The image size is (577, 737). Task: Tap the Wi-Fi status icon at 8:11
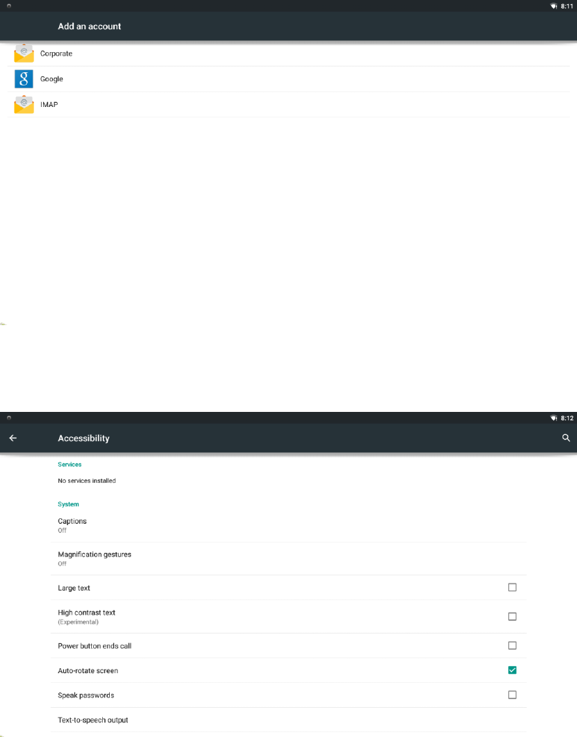tap(554, 6)
